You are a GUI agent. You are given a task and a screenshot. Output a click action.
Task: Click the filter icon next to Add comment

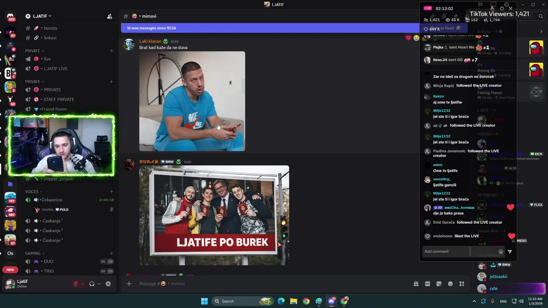coord(509,252)
